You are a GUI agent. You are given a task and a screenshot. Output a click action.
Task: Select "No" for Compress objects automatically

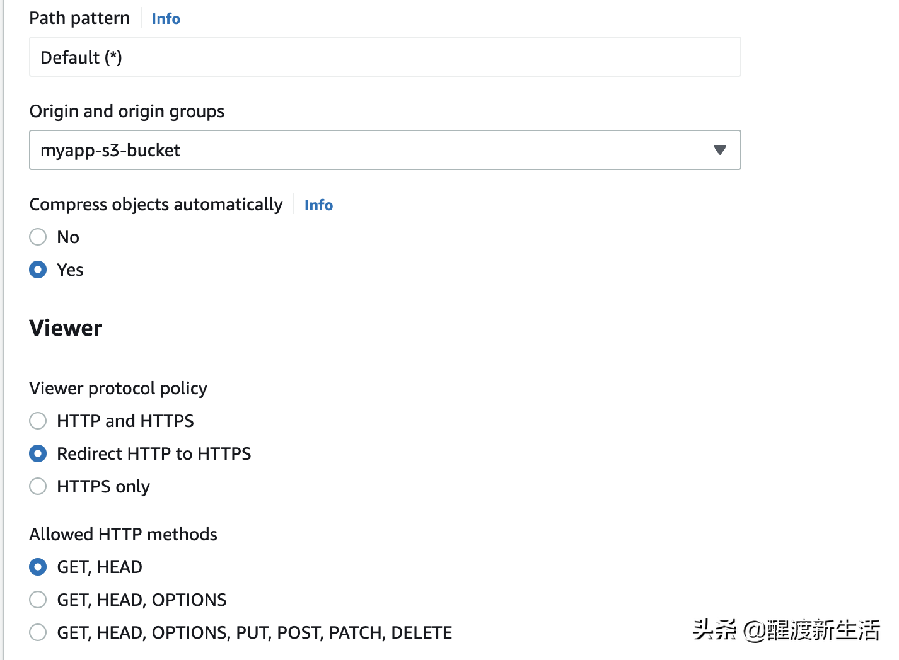coord(38,237)
